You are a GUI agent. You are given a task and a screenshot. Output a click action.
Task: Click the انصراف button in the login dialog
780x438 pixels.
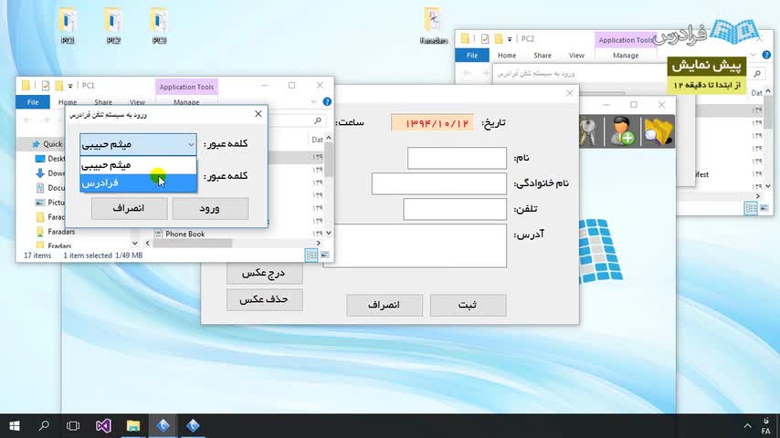click(129, 208)
